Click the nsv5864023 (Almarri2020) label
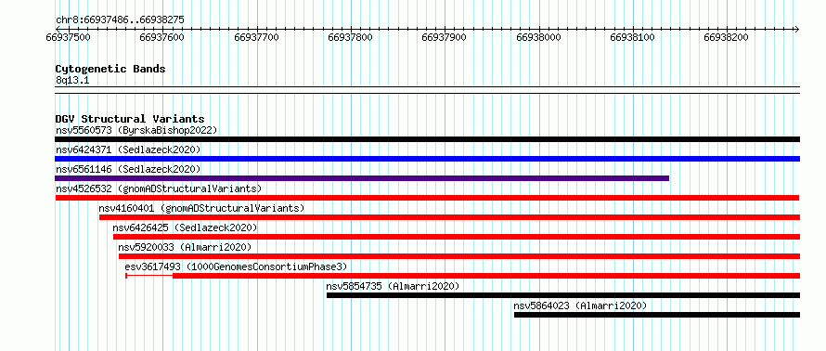Screen dimensions: 826x351 pos(580,305)
